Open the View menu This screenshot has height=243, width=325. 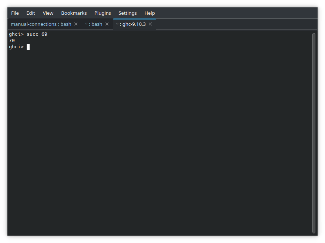[x=48, y=13]
